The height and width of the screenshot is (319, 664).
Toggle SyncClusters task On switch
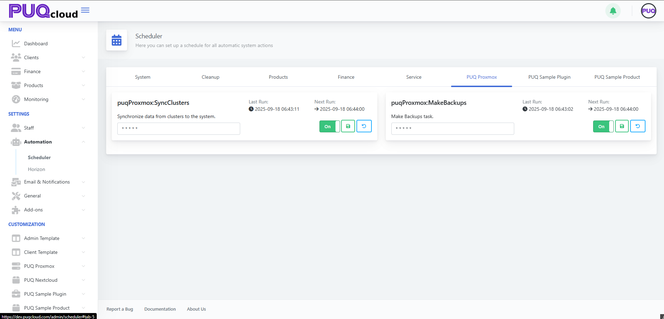[x=330, y=126]
